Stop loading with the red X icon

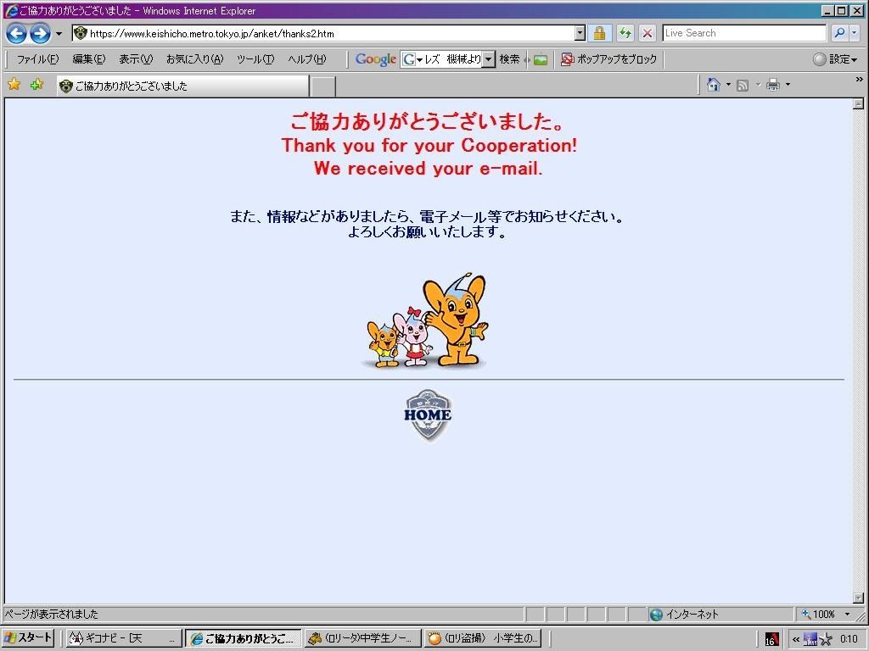[647, 33]
